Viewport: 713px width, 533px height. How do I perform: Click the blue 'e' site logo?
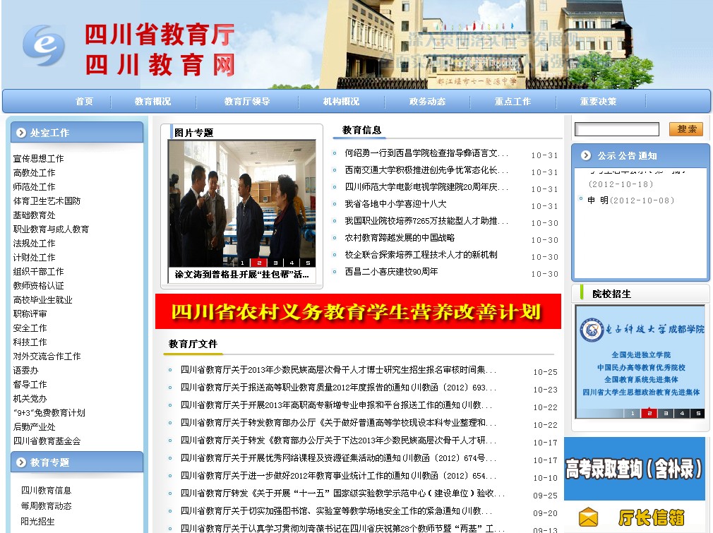coord(44,45)
